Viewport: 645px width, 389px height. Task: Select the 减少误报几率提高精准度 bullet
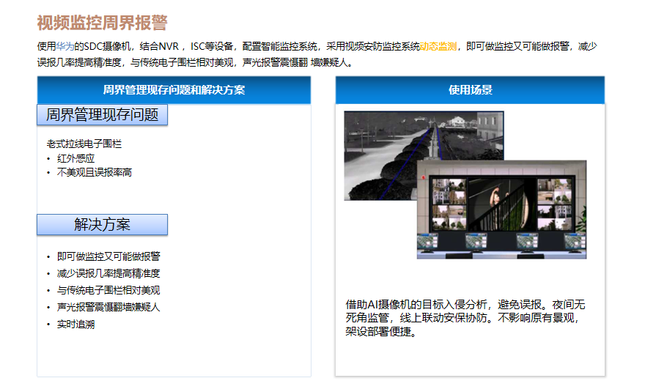[108, 273]
